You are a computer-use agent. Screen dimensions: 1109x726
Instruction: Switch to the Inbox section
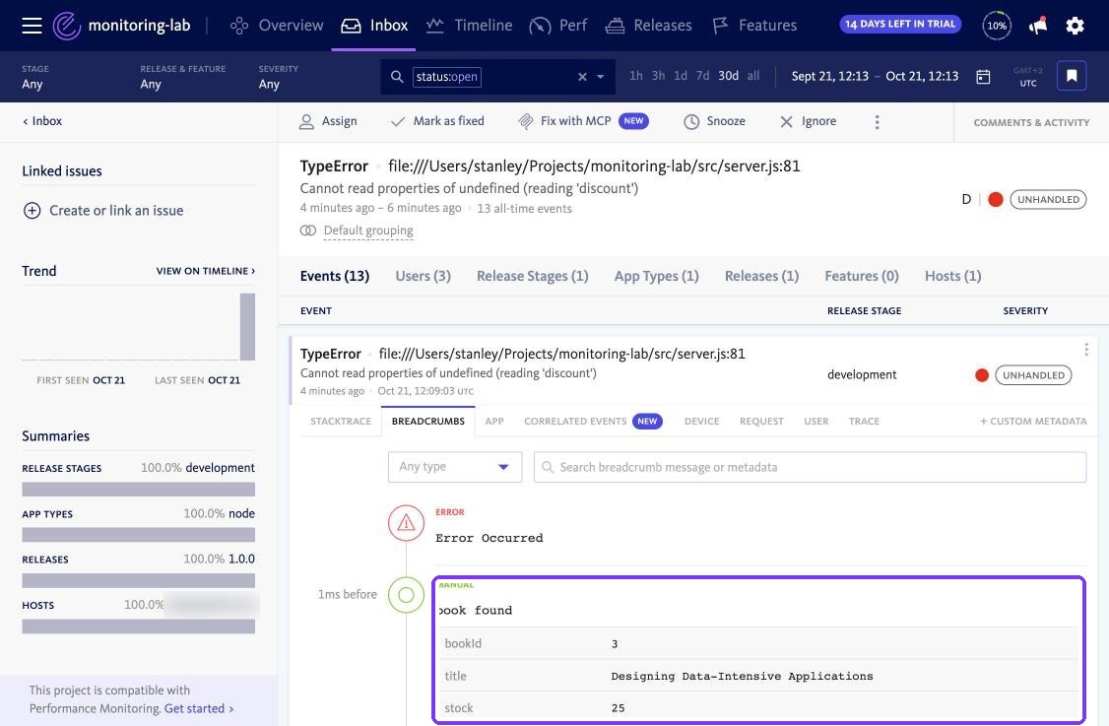374,26
